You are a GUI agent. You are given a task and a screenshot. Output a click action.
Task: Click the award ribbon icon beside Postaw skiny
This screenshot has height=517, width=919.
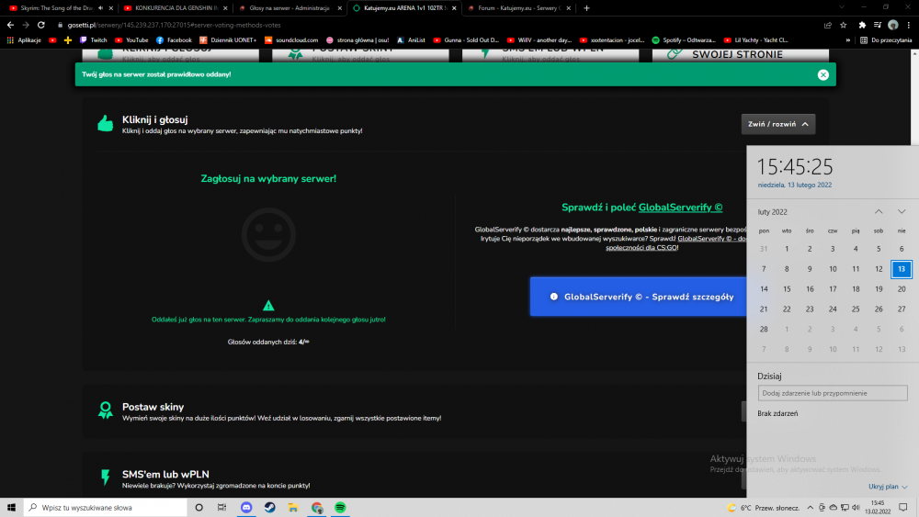[106, 410]
